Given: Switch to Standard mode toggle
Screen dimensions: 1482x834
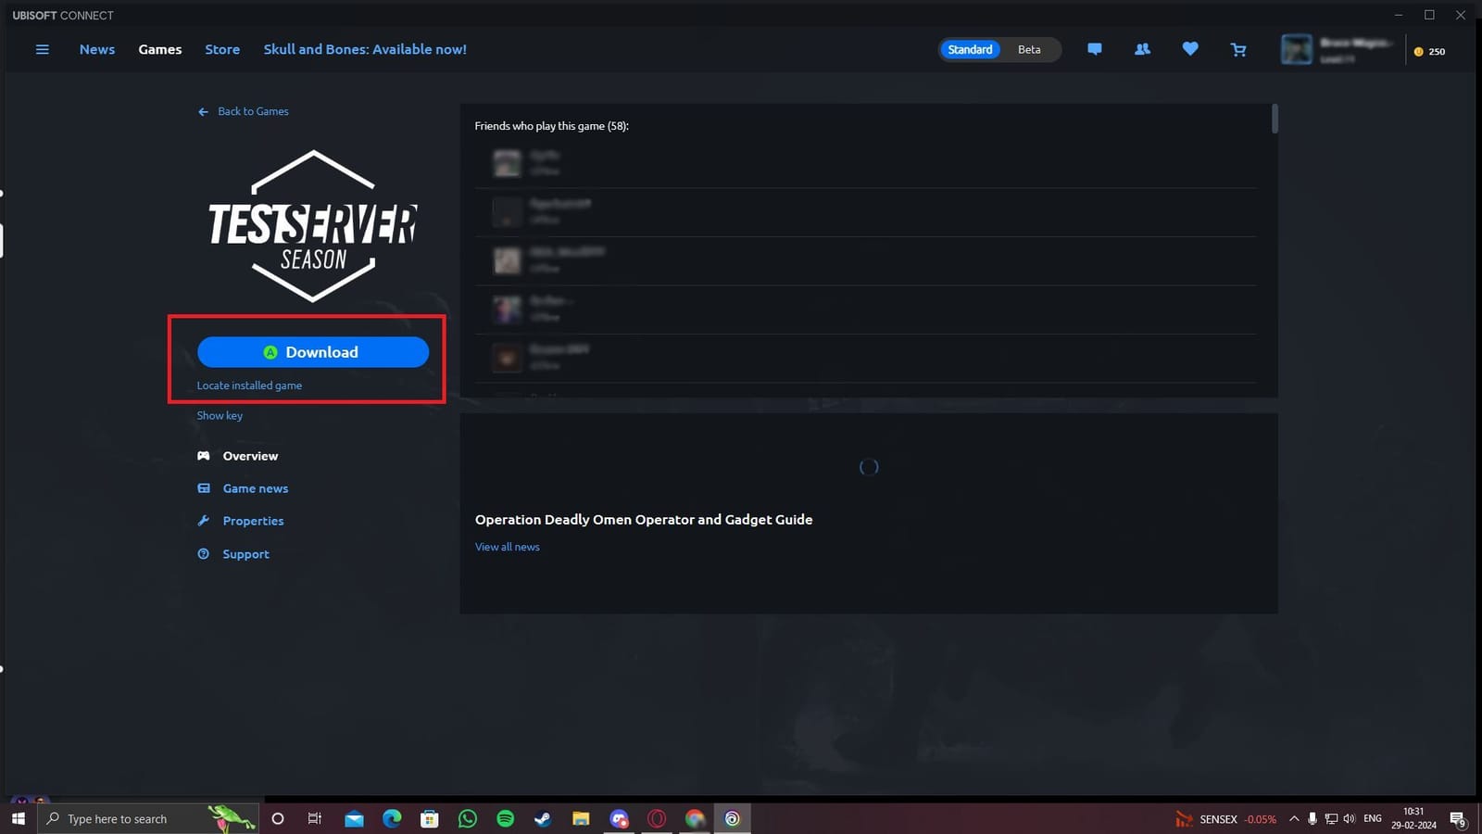Looking at the screenshot, I should [970, 50].
